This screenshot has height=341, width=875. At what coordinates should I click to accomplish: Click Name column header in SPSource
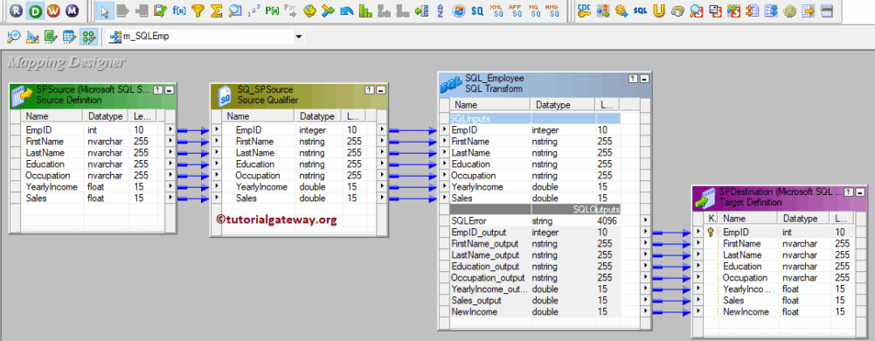52,116
